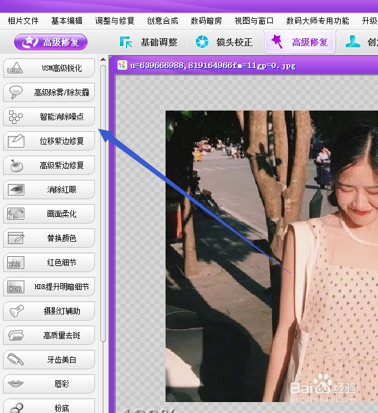The image size is (378, 413).
Task: Click the scrub brush icon for 高质量去斑
Action: pyautogui.click(x=16, y=335)
